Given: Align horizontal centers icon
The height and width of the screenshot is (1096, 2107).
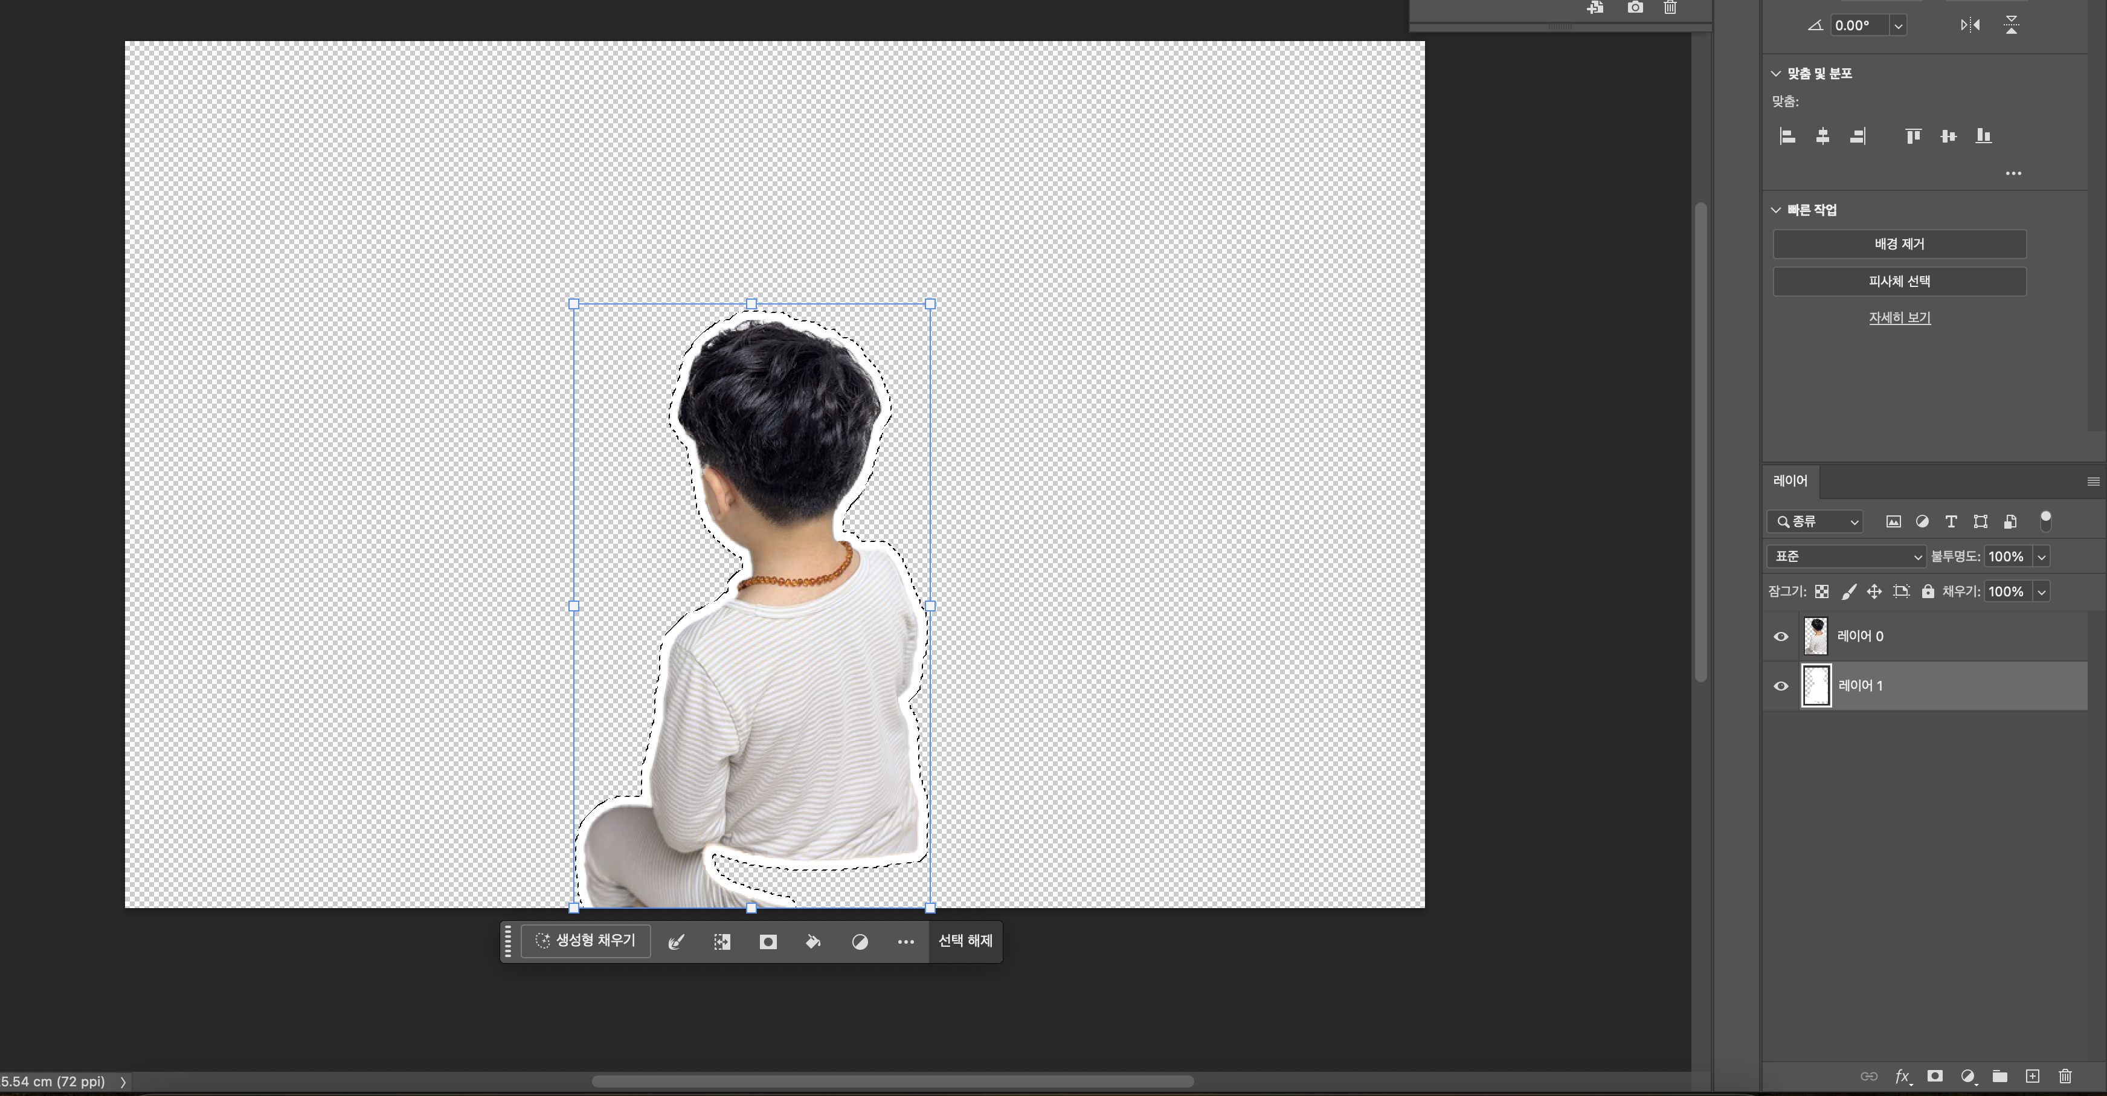Looking at the screenshot, I should click(1822, 137).
